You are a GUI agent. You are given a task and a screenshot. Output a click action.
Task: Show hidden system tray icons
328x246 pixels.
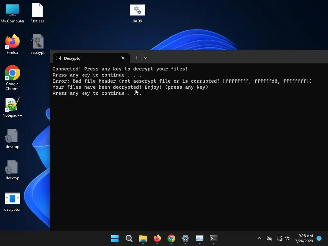pos(259,238)
